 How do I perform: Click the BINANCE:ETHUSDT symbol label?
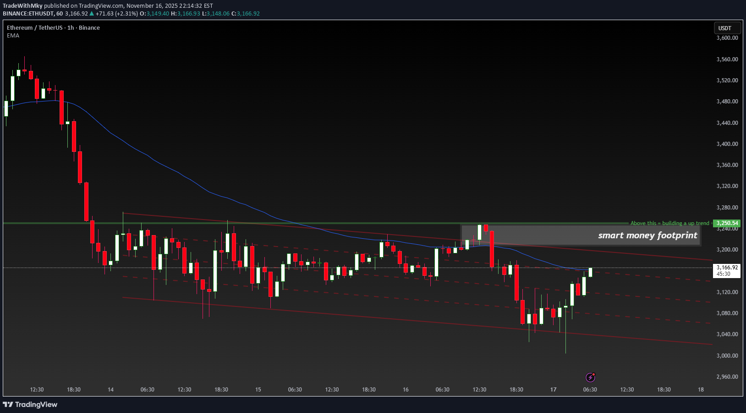pos(27,14)
